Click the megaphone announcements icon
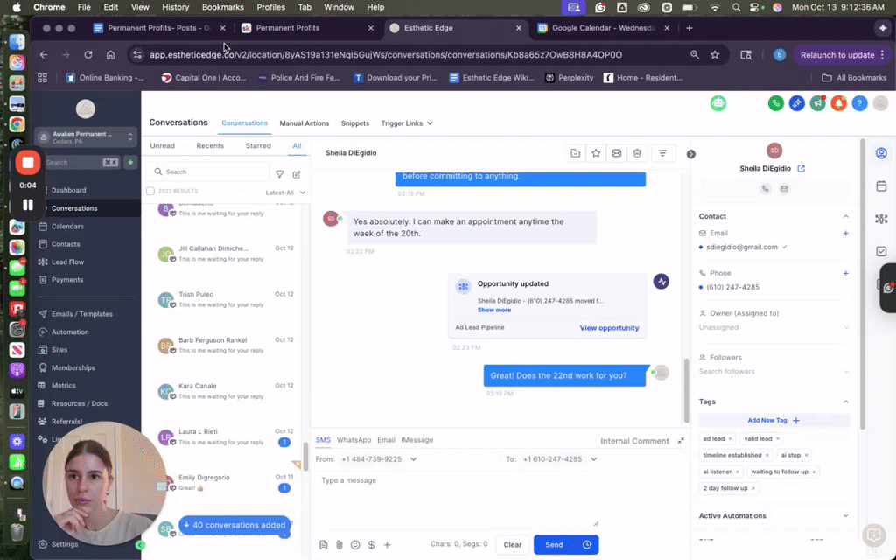 (x=818, y=103)
